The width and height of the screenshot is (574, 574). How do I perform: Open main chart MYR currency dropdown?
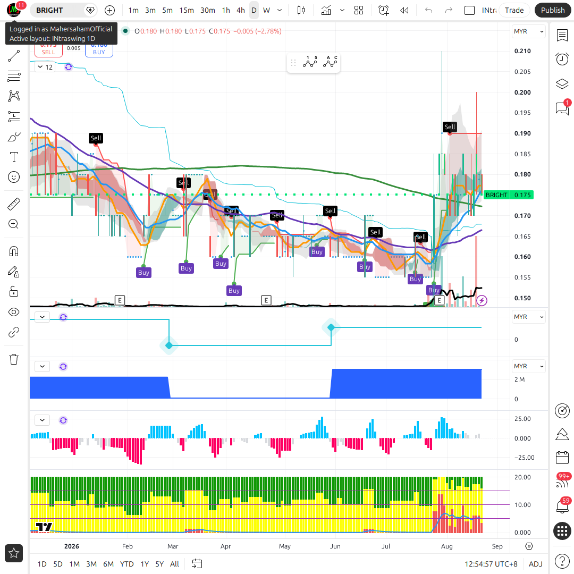pyautogui.click(x=529, y=31)
